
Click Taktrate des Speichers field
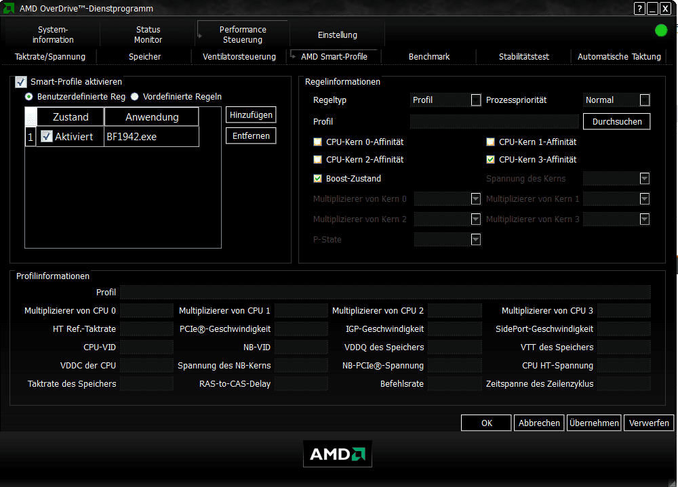(x=146, y=384)
